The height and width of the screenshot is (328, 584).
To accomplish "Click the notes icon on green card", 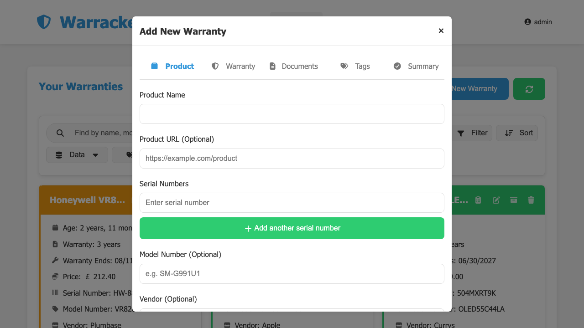I will point(478,200).
